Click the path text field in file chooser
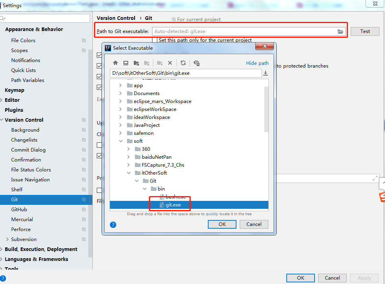 tap(186, 73)
